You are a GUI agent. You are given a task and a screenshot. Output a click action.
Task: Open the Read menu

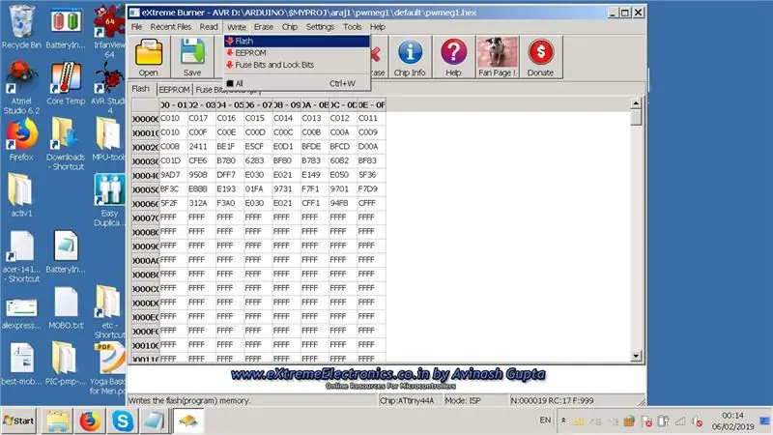click(x=209, y=27)
